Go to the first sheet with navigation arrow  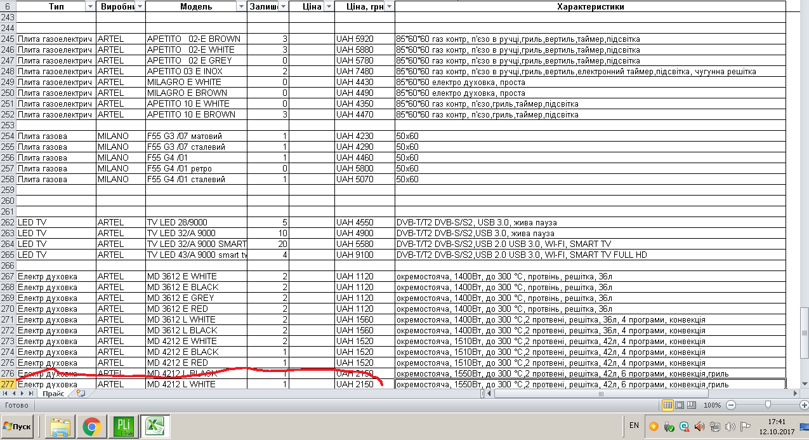tap(6, 394)
